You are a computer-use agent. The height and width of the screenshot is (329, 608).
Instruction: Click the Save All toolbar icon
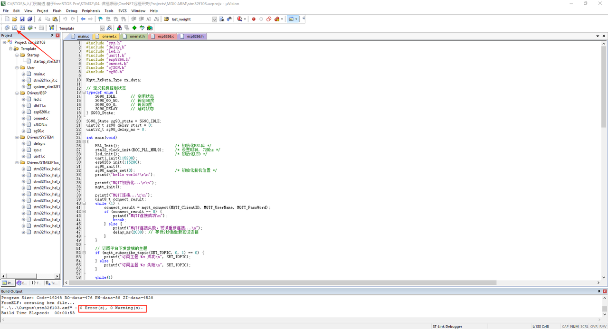click(29, 19)
